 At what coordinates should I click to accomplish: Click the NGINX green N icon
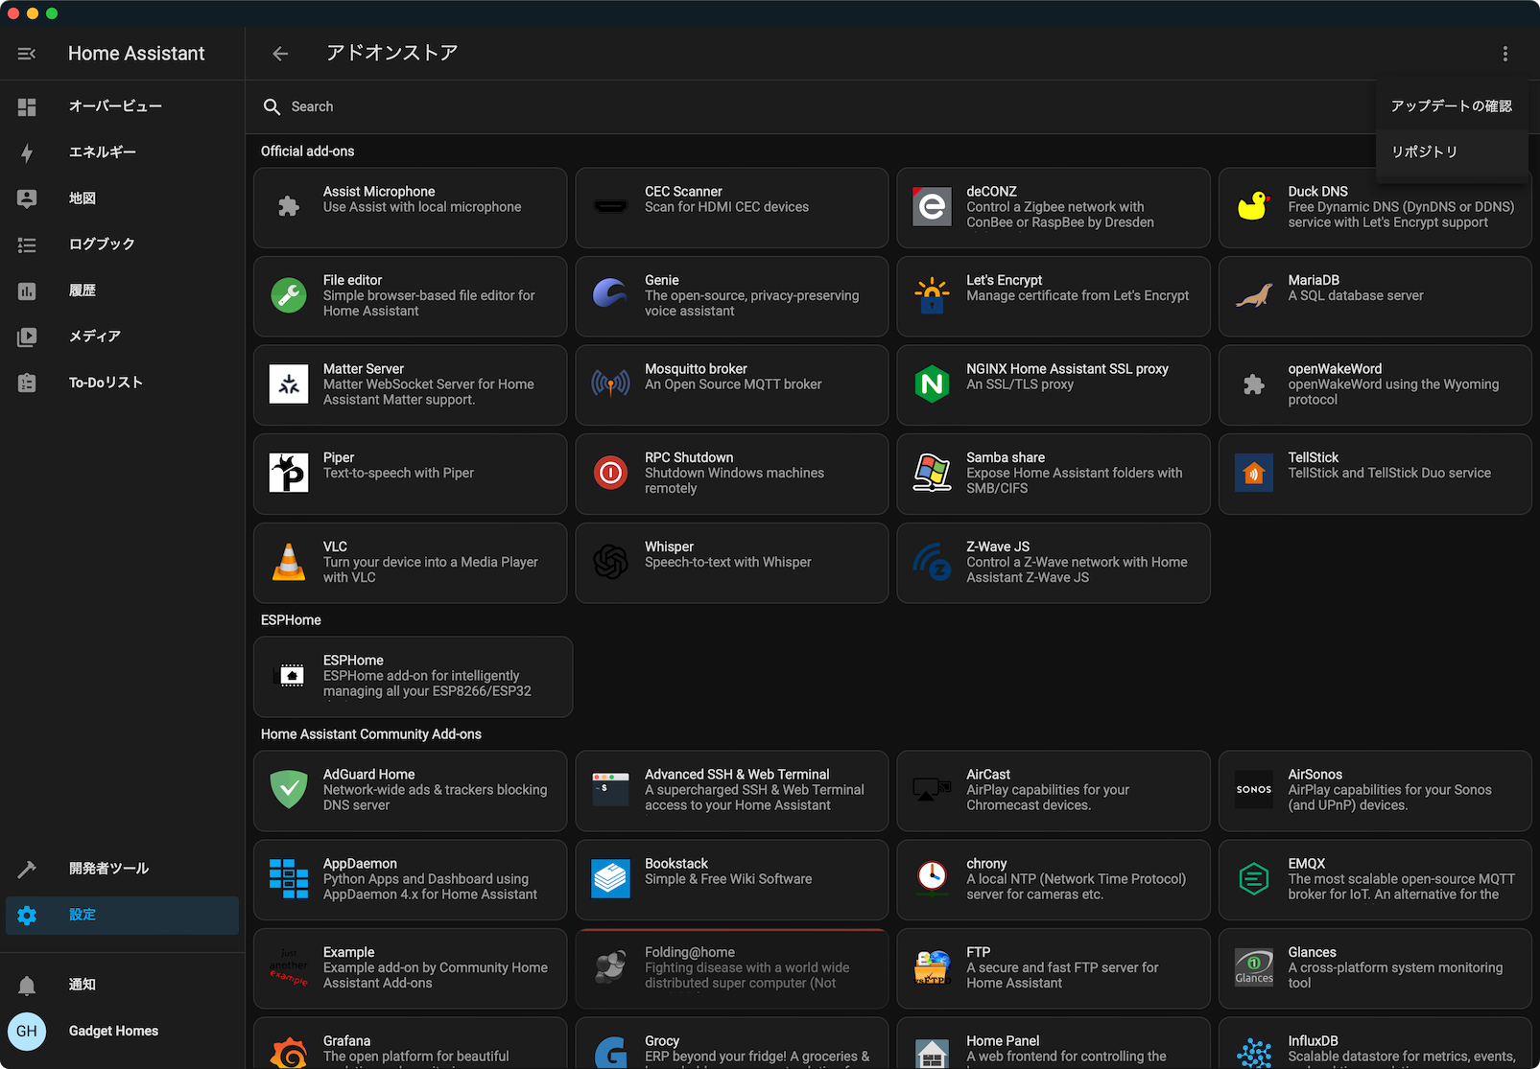(932, 383)
